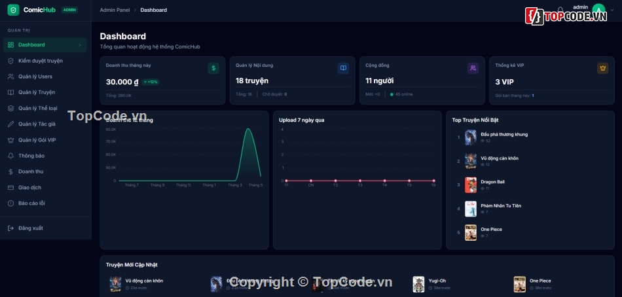
Task: Click the blue book icon in Quản lý Nội dung card
Action: coord(343,68)
